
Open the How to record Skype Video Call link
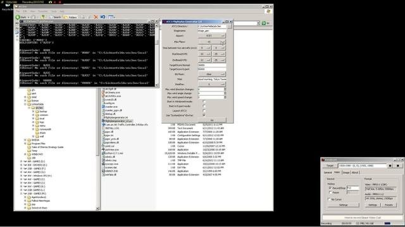click(363, 218)
